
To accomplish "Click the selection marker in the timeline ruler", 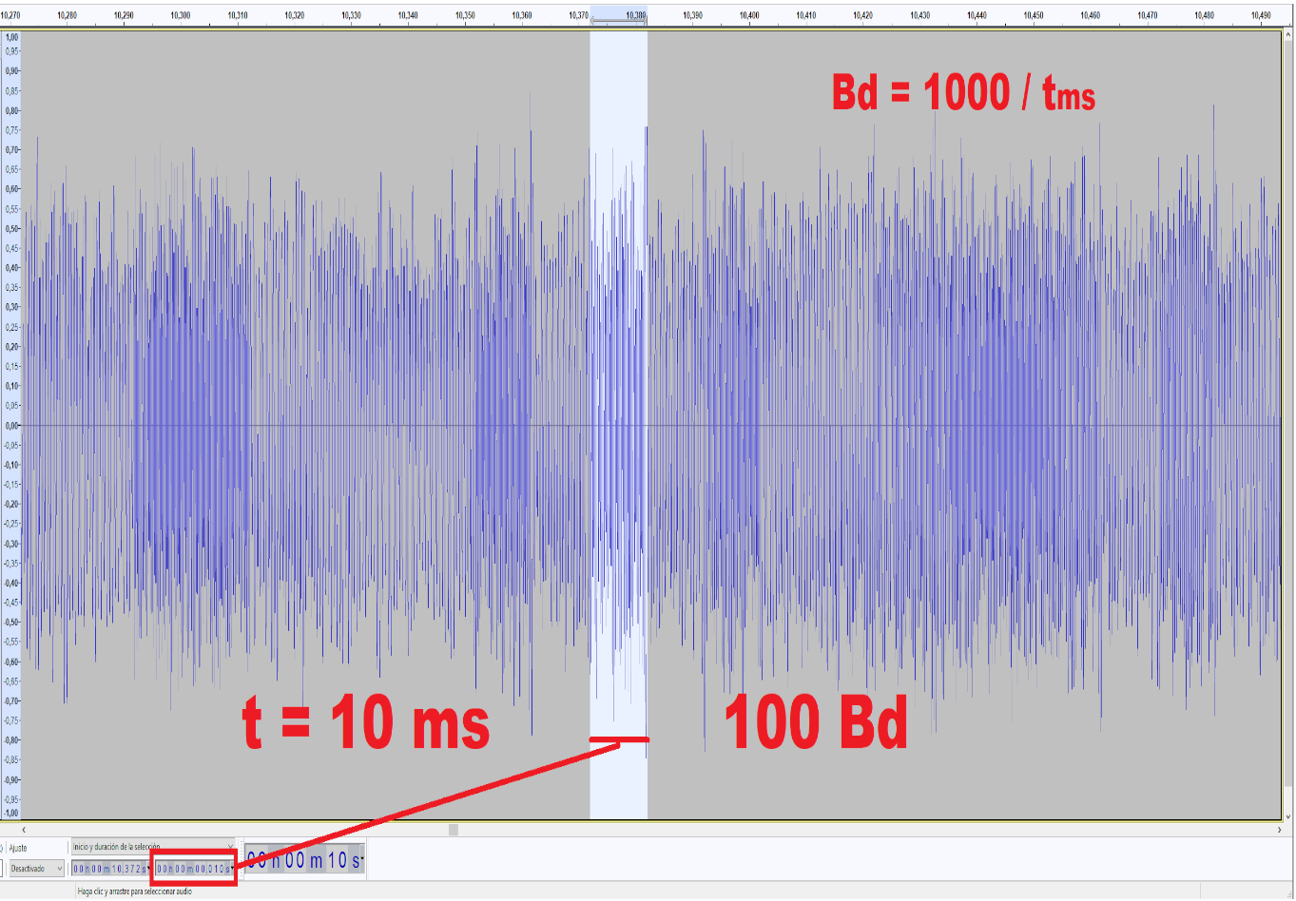I will 618,19.
